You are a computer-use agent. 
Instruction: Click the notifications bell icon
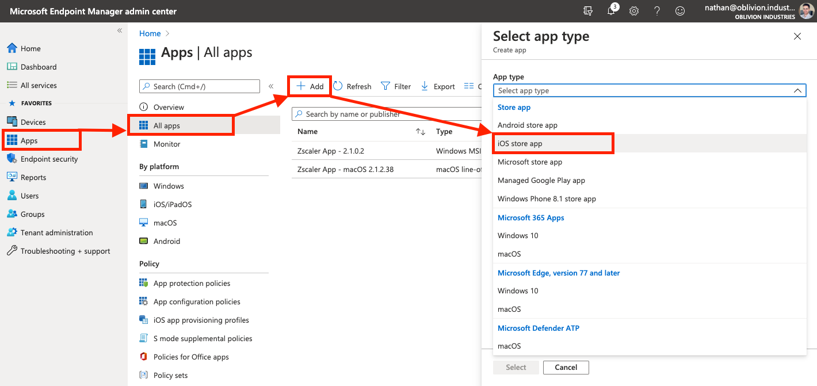[x=611, y=11]
